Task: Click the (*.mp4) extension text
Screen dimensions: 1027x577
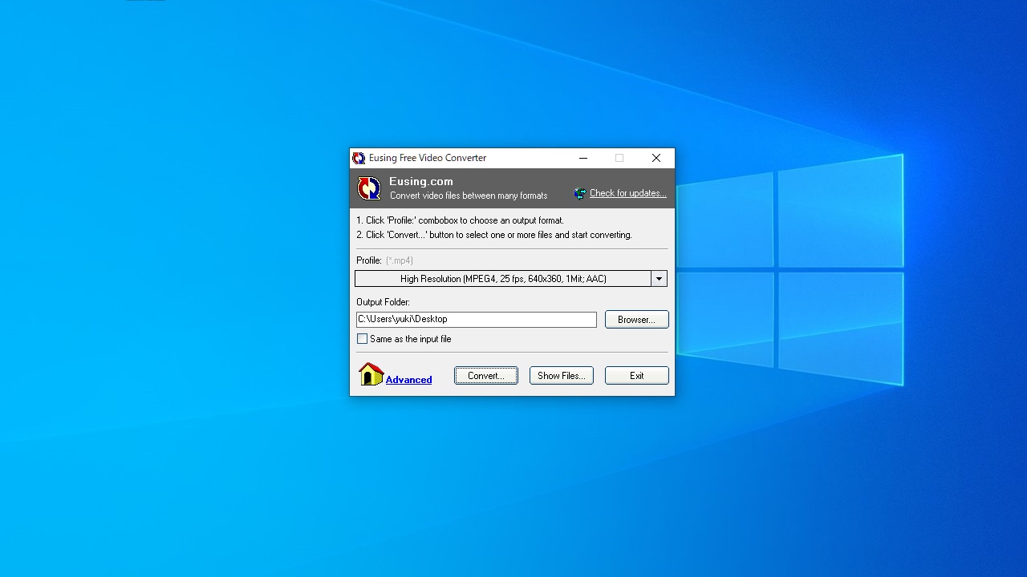Action: 400,260
